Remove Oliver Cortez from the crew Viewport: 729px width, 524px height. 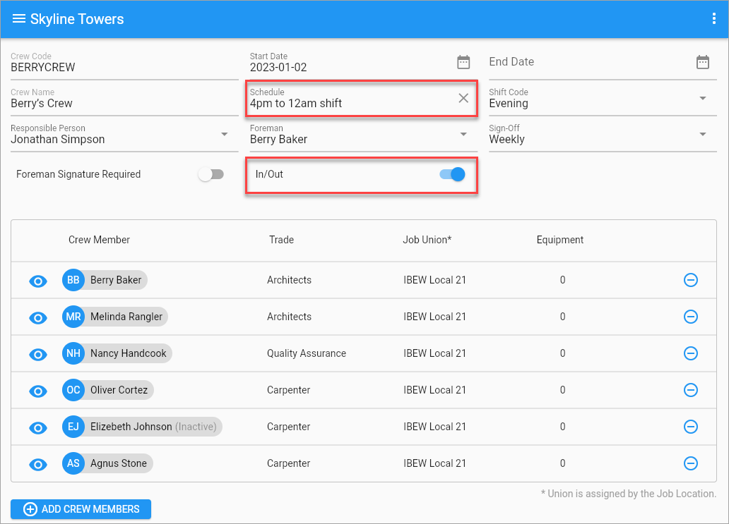point(691,390)
